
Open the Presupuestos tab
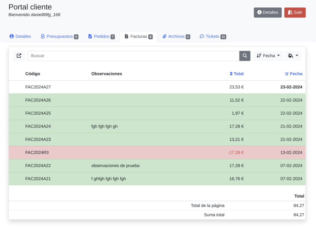pos(59,37)
